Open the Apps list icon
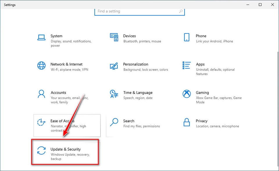 pos(187,65)
